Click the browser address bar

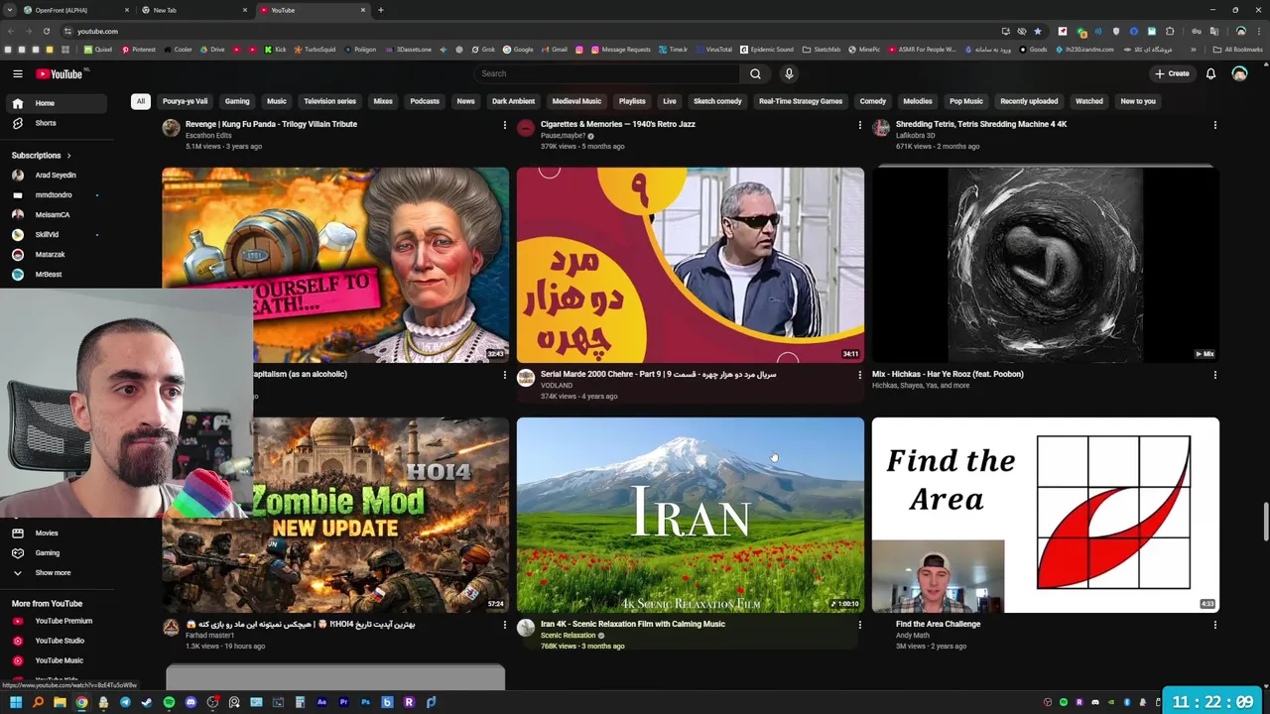536,31
